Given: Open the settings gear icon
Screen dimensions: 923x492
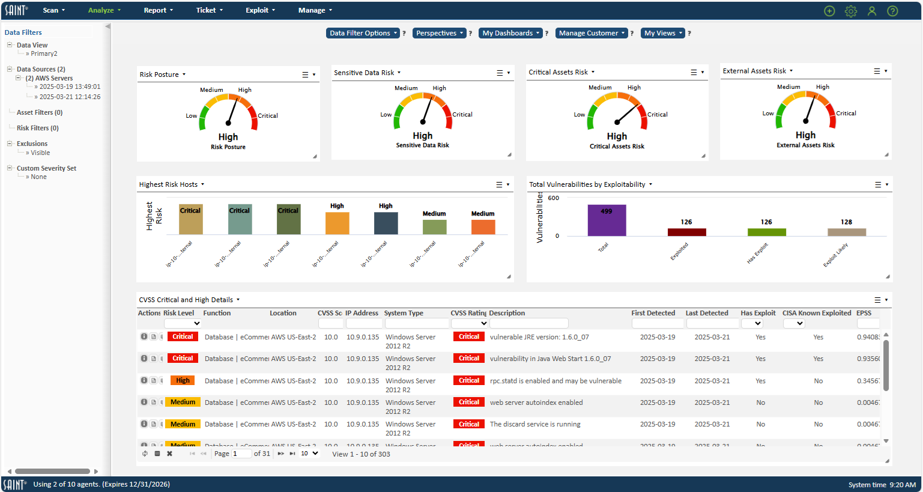Looking at the screenshot, I should [850, 11].
